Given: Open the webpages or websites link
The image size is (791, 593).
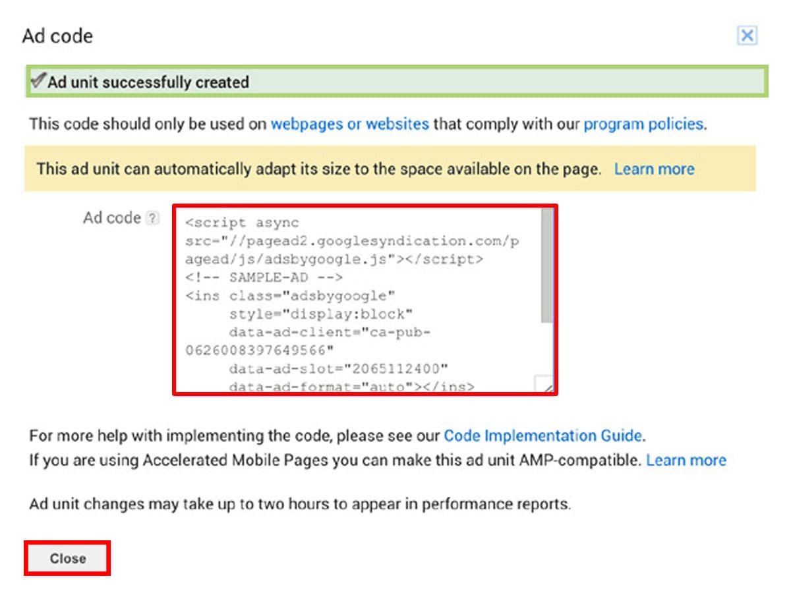Looking at the screenshot, I should [x=350, y=124].
